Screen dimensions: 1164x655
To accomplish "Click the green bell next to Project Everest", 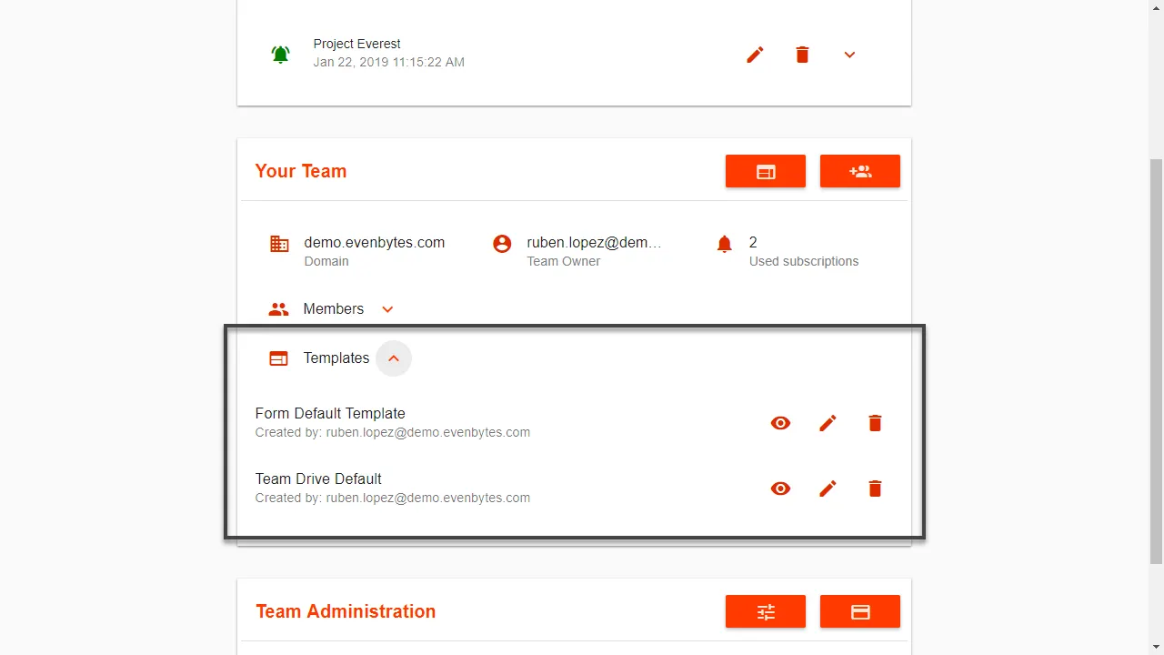I will pyautogui.click(x=280, y=54).
